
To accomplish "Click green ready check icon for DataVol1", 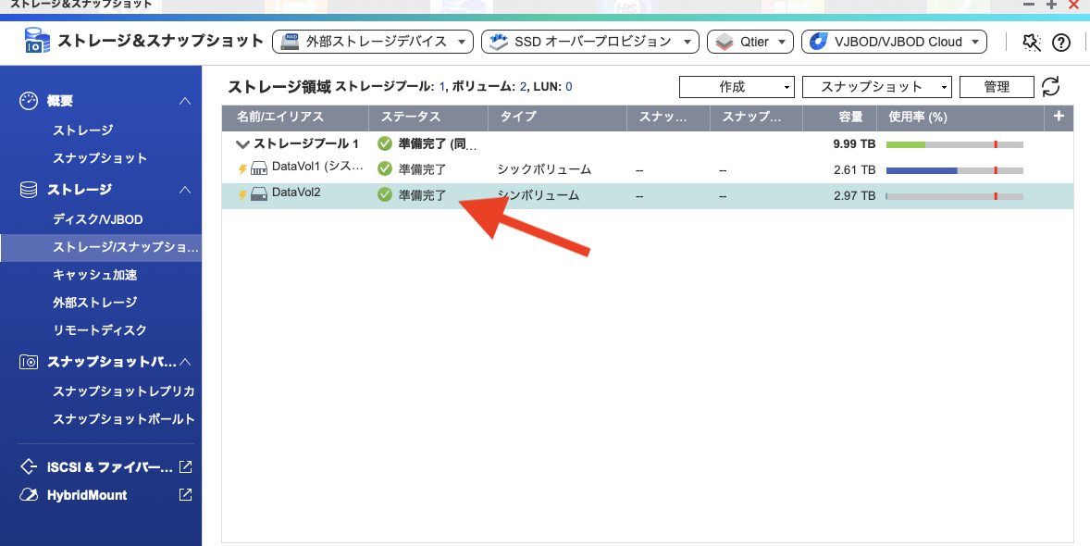I will pos(385,168).
